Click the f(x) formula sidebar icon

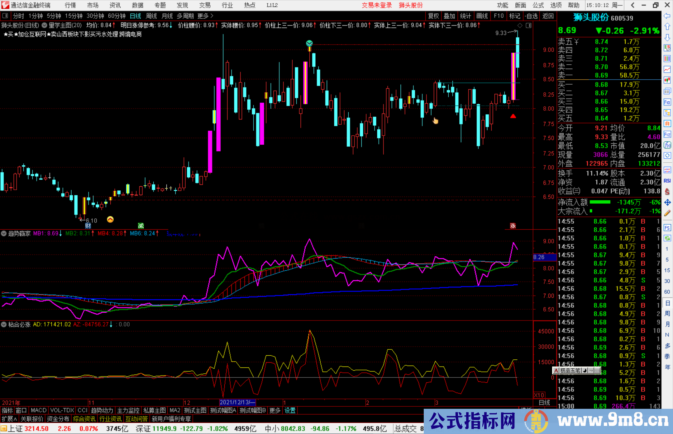(x=667, y=145)
